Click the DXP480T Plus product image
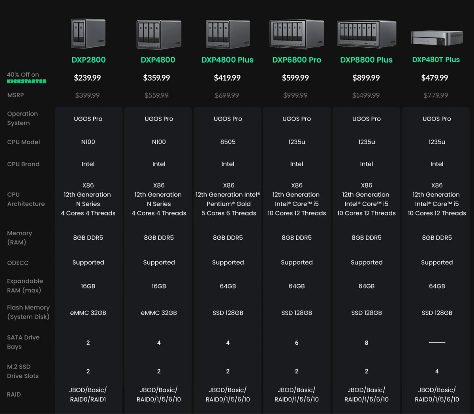474x414 pixels. [436, 38]
